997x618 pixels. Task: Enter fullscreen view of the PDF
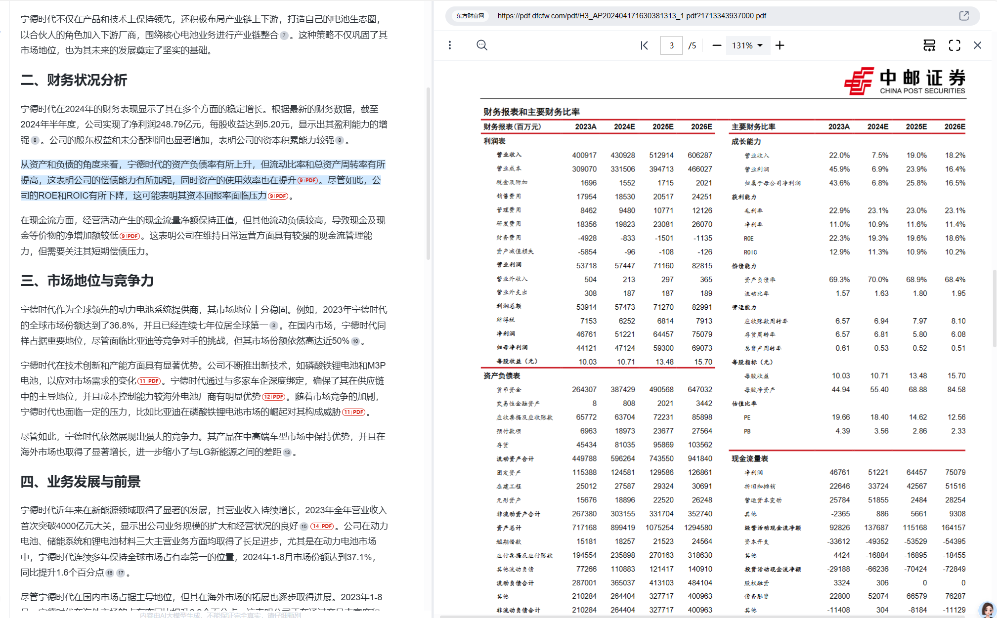click(954, 45)
